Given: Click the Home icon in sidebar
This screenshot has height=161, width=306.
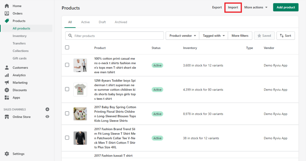Looking at the screenshot, I should coord(7,6).
